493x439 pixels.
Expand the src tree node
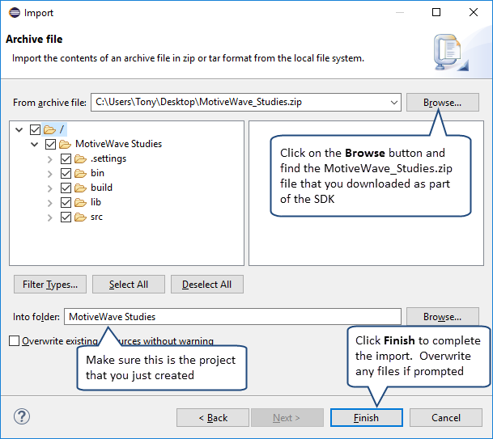point(50,217)
